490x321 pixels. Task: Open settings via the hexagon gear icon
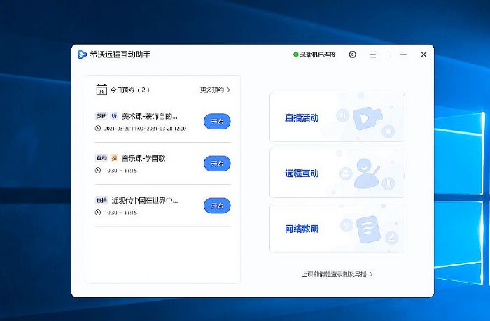pyautogui.click(x=352, y=55)
